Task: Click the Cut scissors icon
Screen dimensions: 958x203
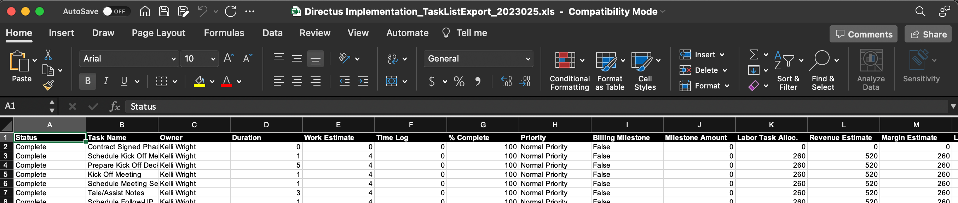Action: (x=48, y=55)
